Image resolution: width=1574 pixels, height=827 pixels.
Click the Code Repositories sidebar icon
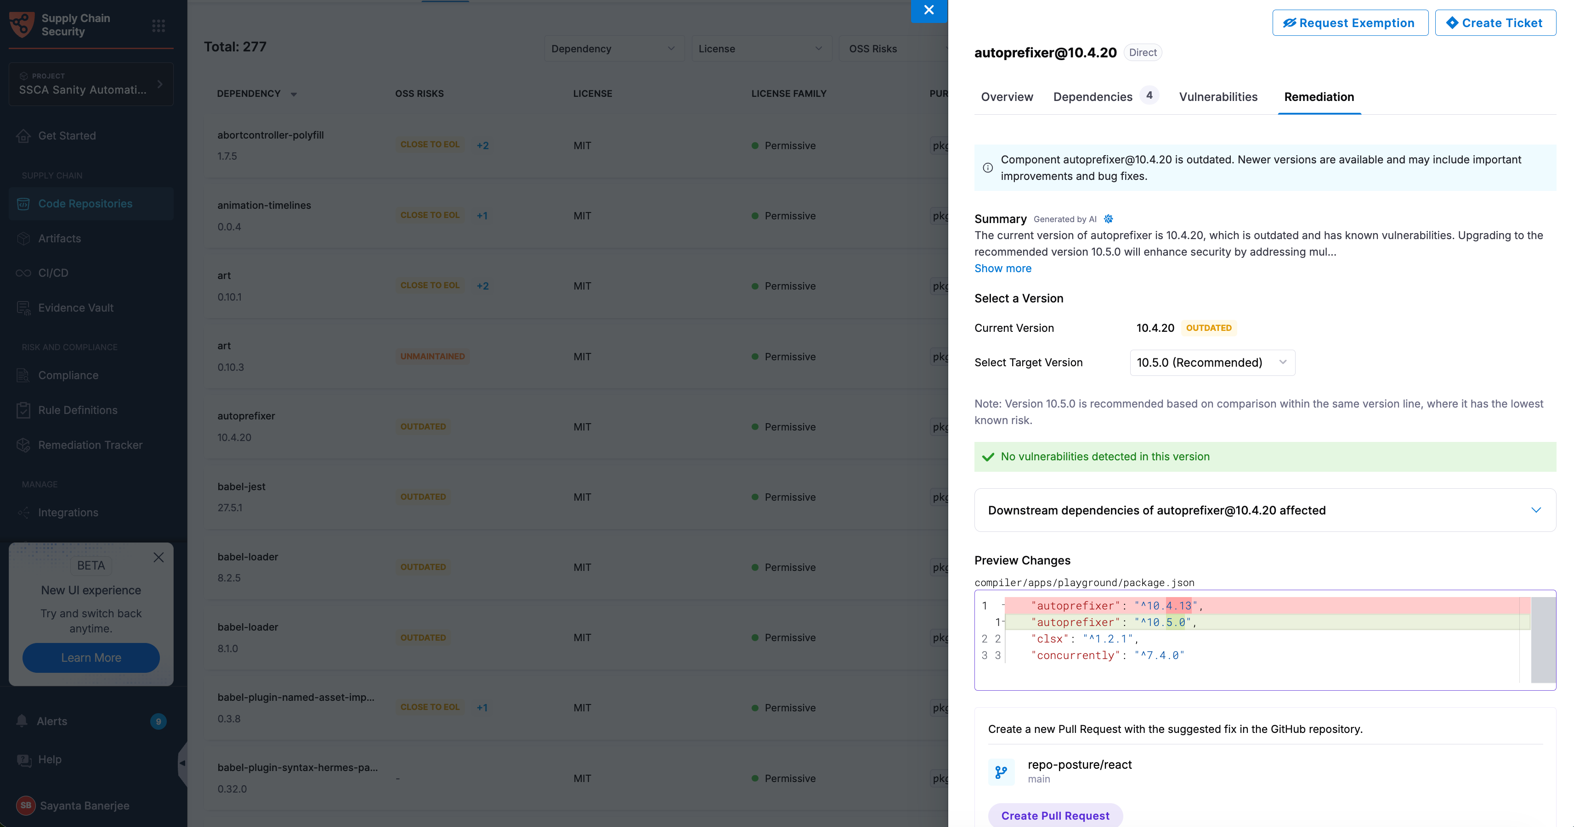(x=23, y=204)
